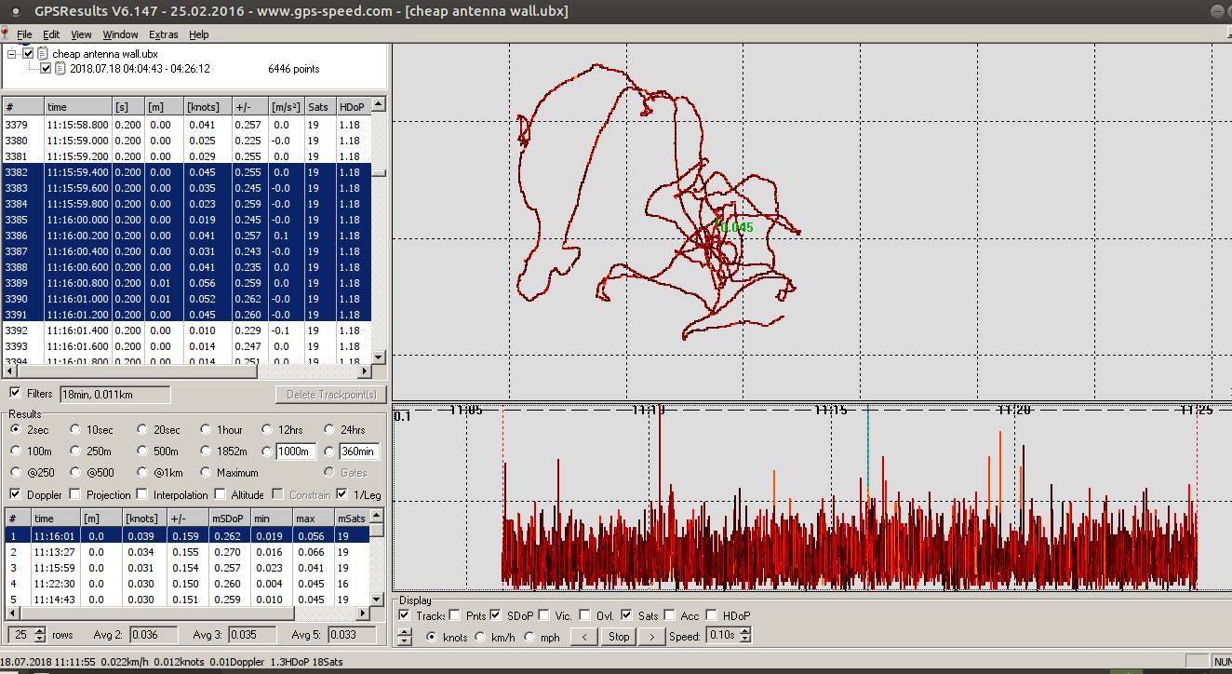This screenshot has height=674, width=1232.
Task: Click the 1000m custom distance input field
Action: [296, 452]
